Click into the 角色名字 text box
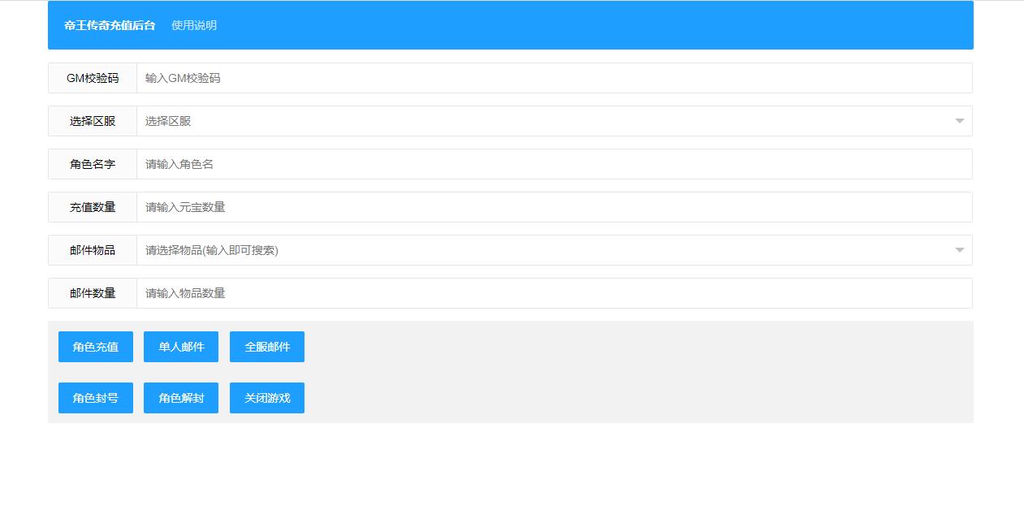 554,164
